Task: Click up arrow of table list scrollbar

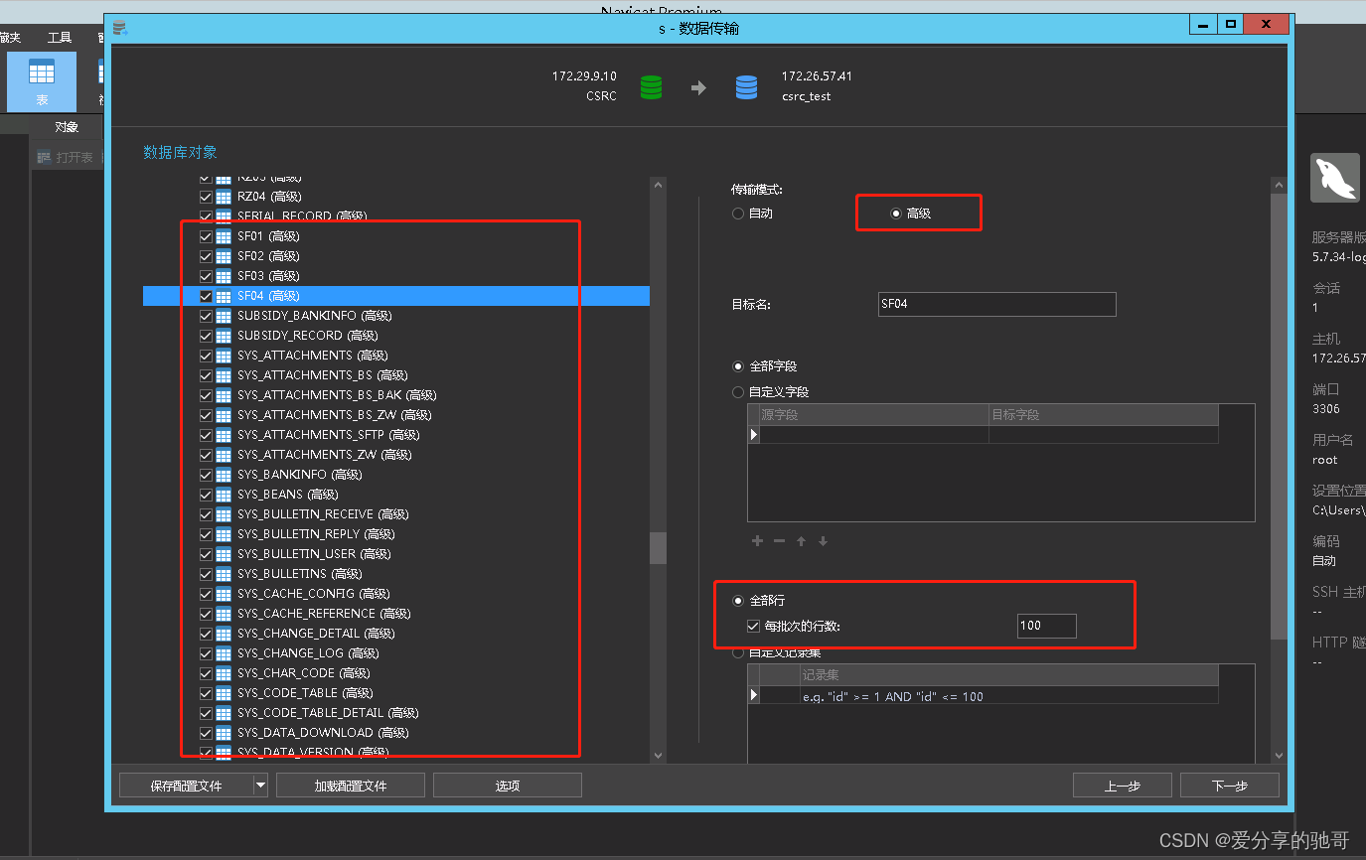Action: 658,186
